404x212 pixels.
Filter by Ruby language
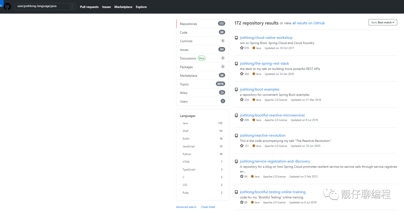click(x=202, y=193)
